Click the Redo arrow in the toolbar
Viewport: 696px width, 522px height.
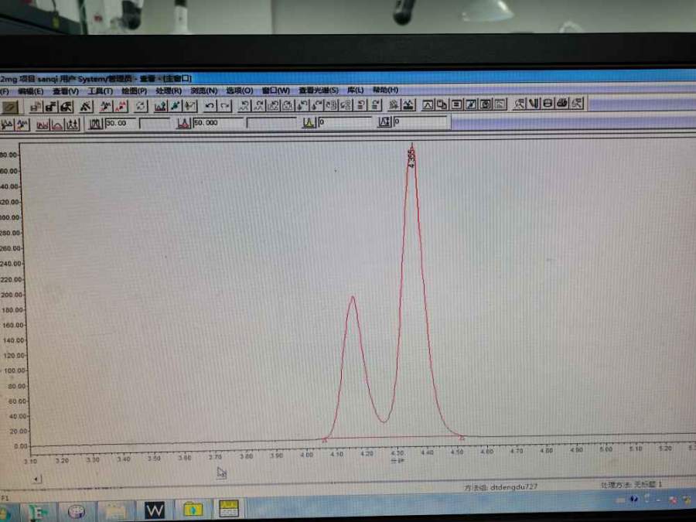225,106
